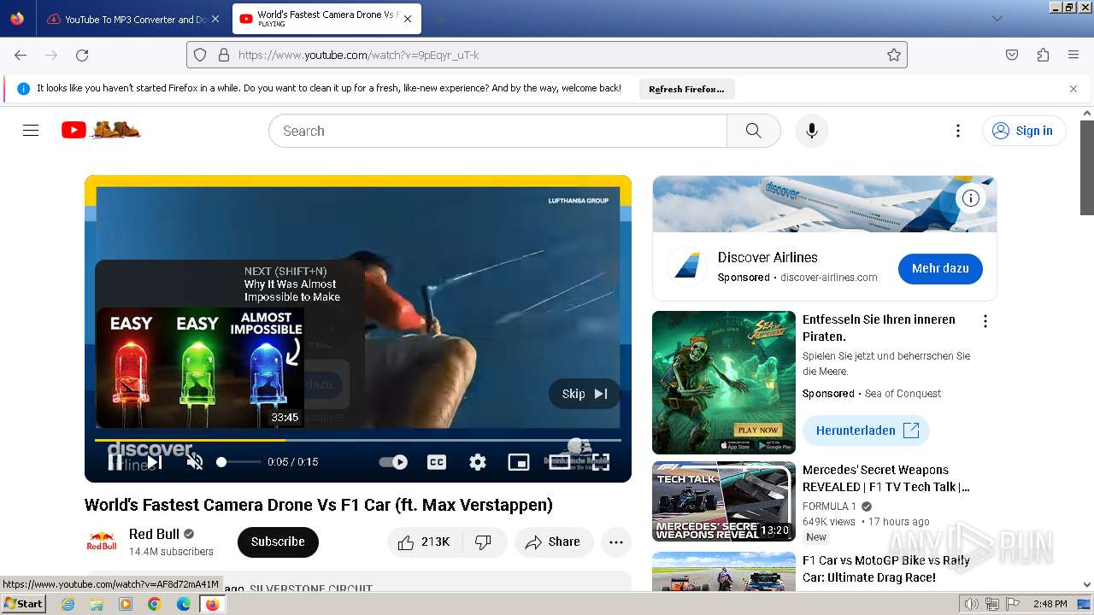This screenshot has width=1094, height=615.
Task: Close the World's Fastest Camera Drone tab
Action: coord(408,19)
